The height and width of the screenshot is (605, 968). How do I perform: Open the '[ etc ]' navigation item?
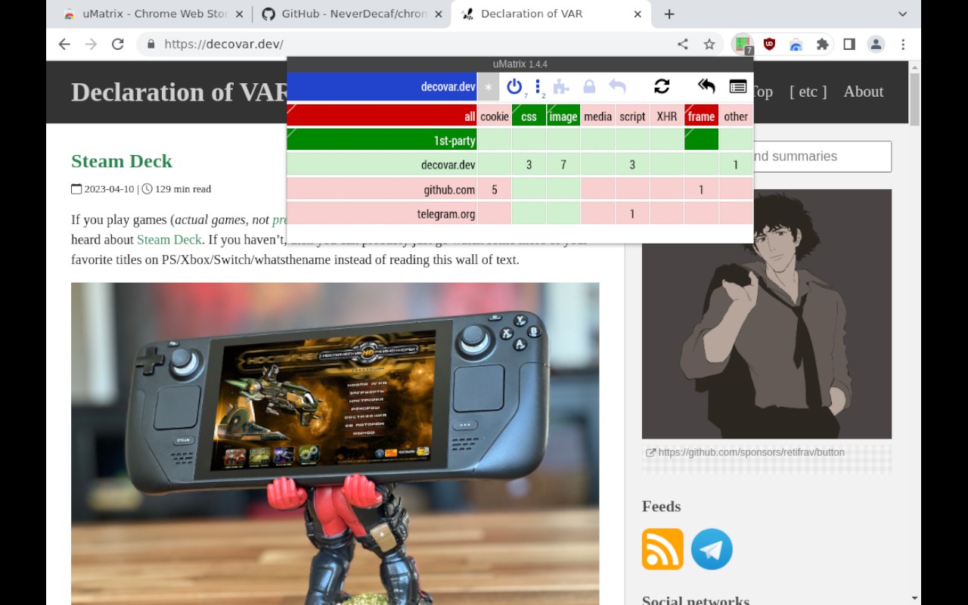pos(808,92)
